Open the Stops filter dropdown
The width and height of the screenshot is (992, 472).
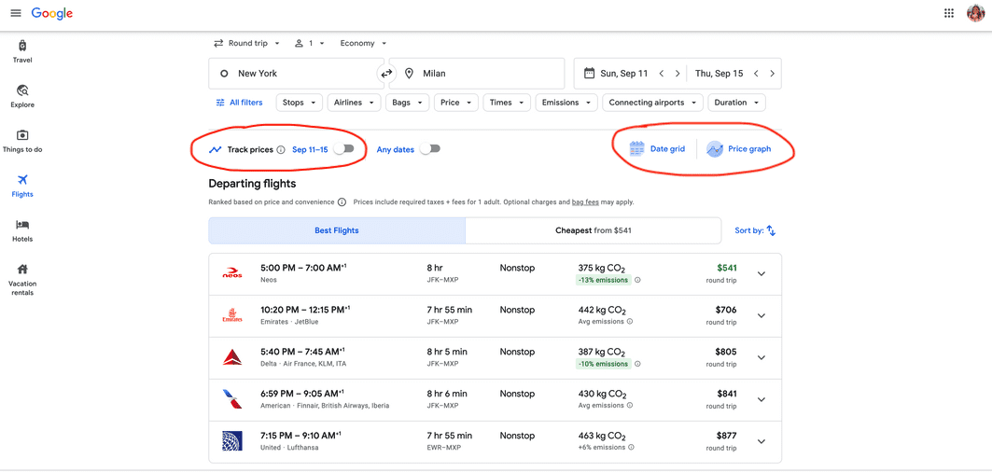pos(300,103)
